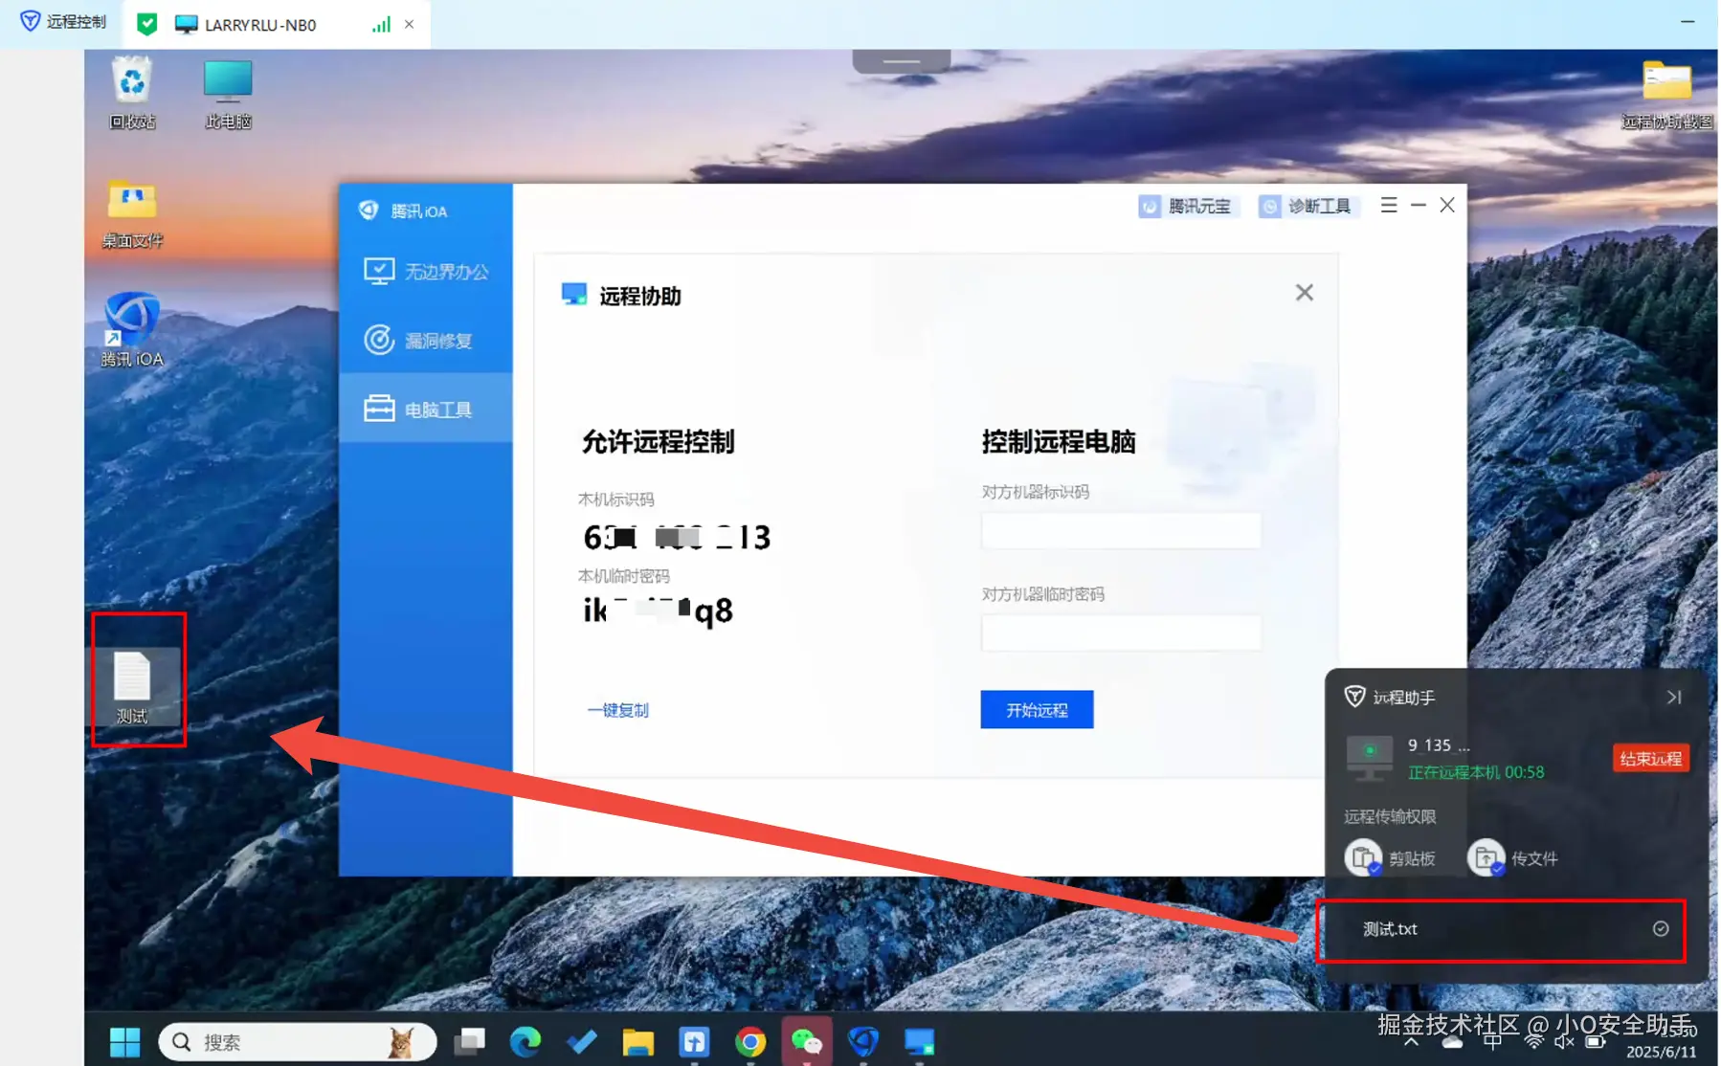Open the 腾讯元宝 shortcut in the iOA title bar
The width and height of the screenshot is (1721, 1066).
pyautogui.click(x=1187, y=207)
